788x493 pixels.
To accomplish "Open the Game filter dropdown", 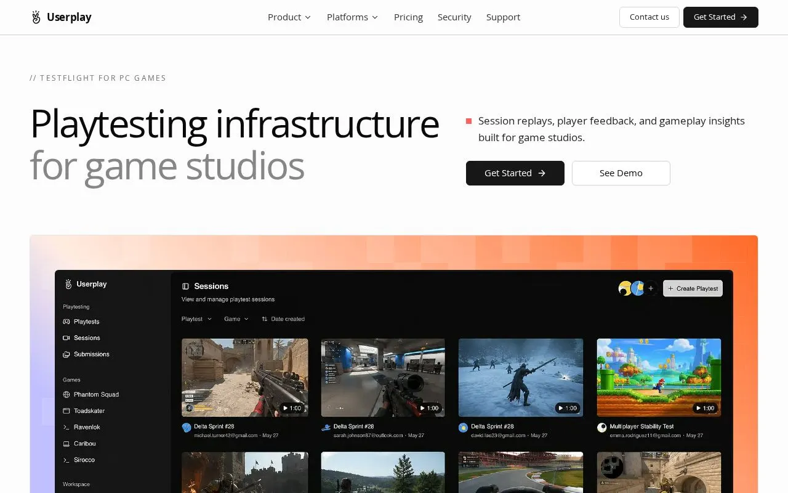I will (x=236, y=319).
